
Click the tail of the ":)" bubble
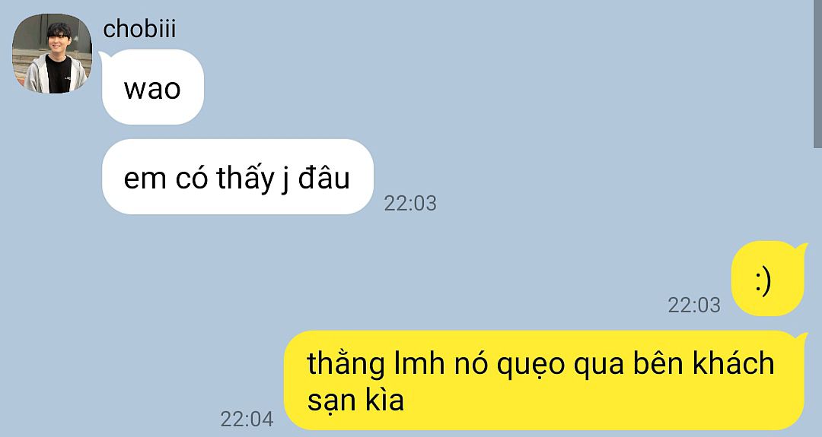point(801,245)
